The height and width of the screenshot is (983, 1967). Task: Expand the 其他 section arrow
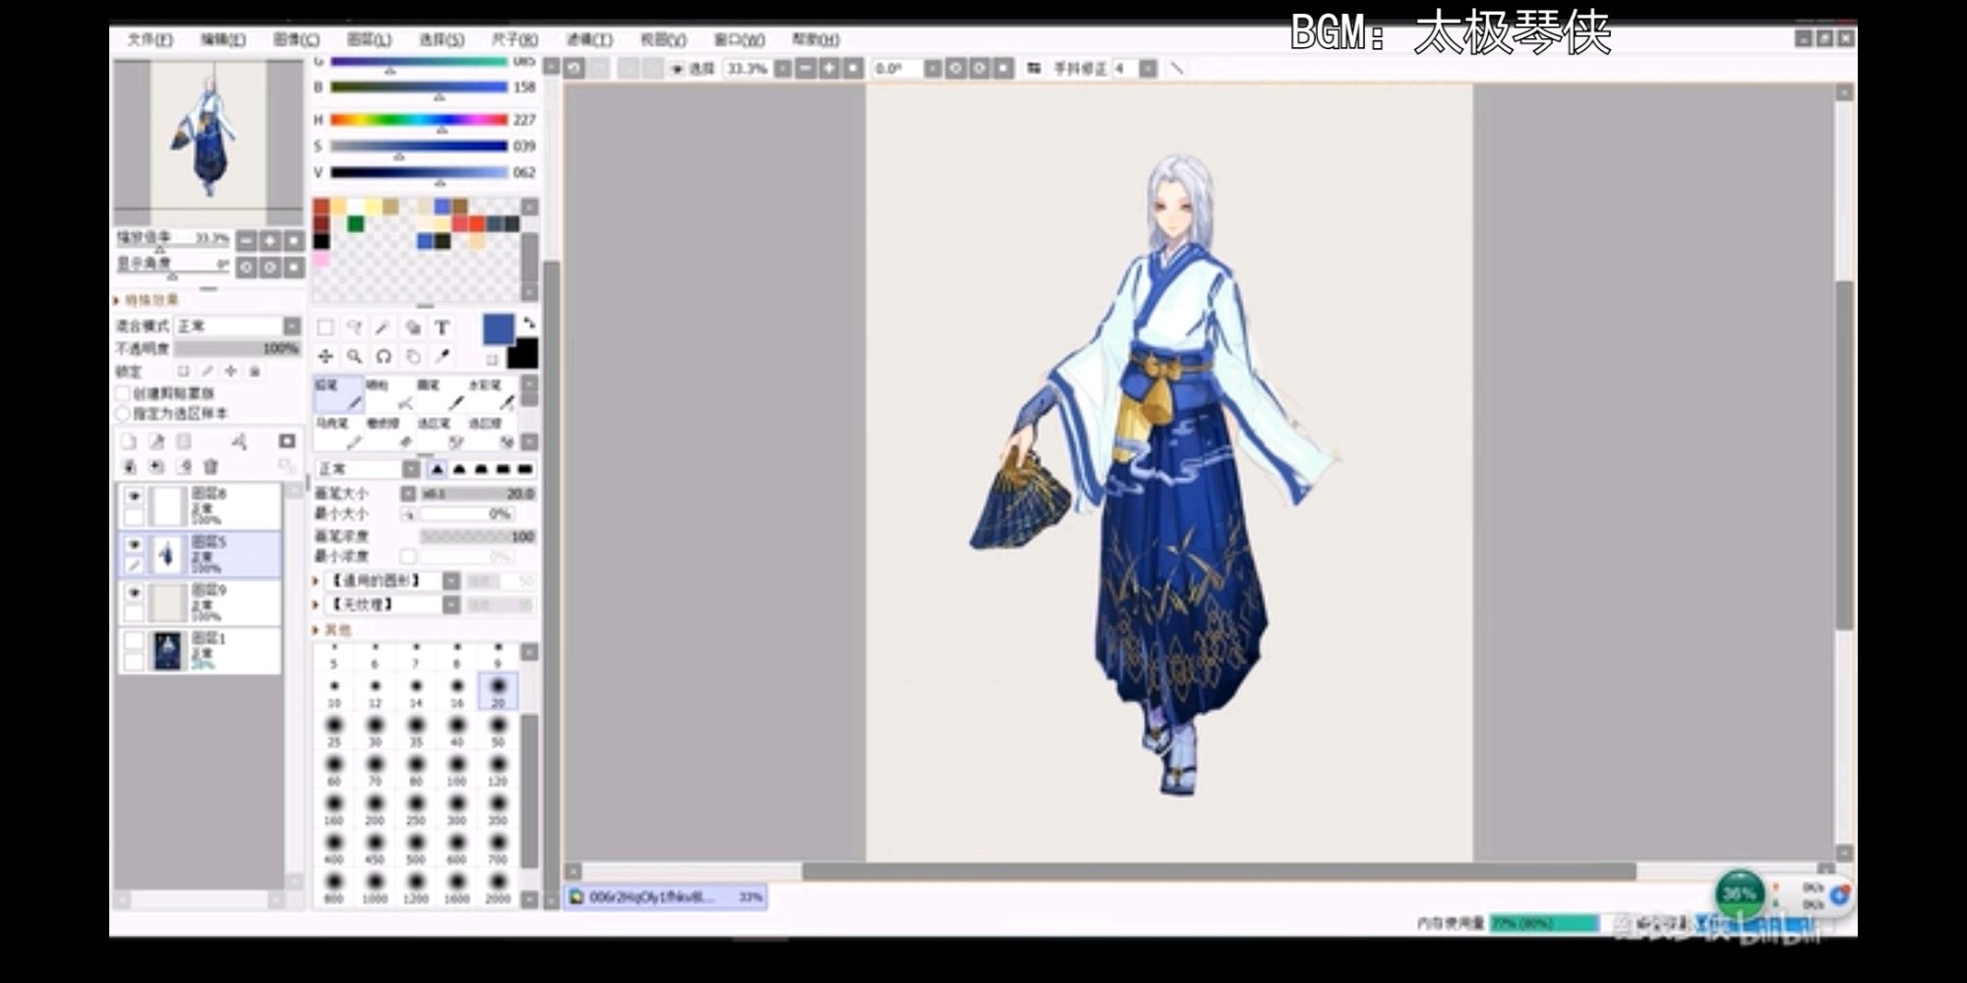click(316, 629)
